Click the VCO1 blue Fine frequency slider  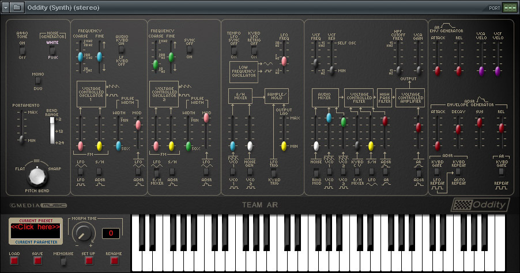(x=99, y=57)
